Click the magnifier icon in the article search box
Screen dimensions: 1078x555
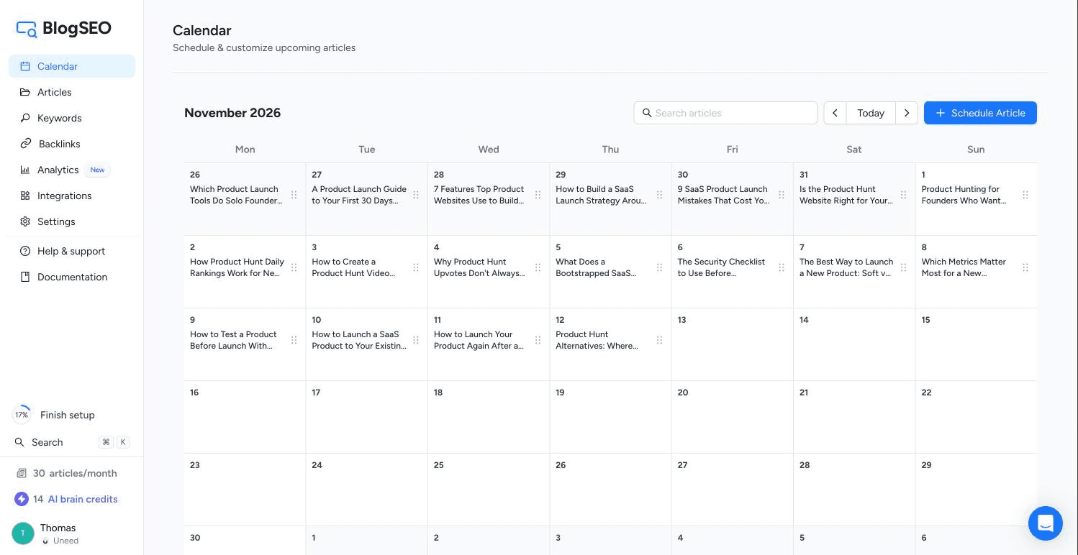[647, 113]
